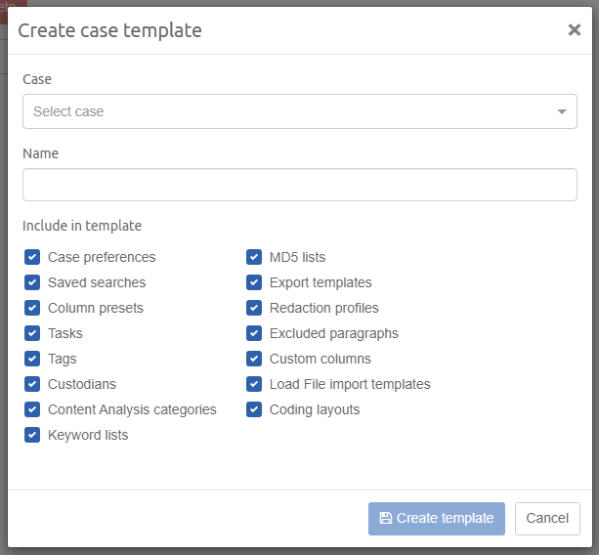Click the Create template button
The width and height of the screenshot is (599, 555).
(436, 519)
